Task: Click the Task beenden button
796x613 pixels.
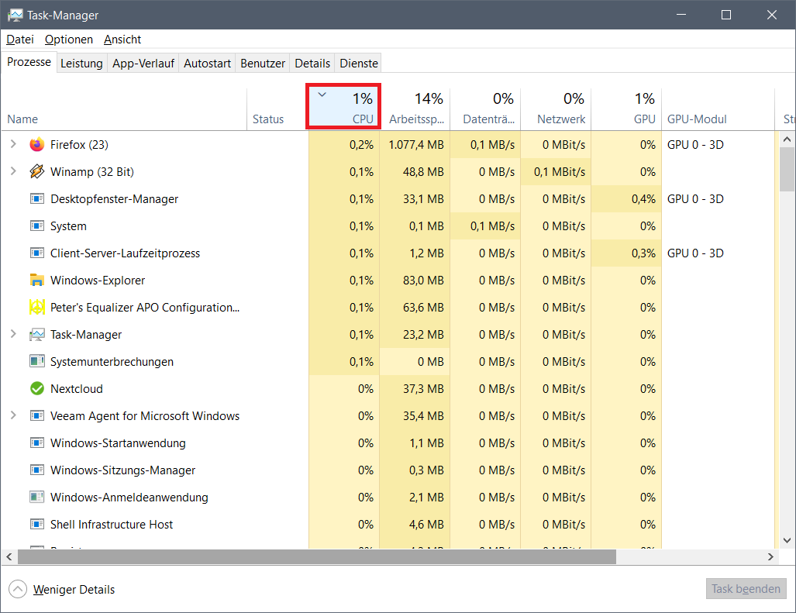Action: click(x=746, y=589)
